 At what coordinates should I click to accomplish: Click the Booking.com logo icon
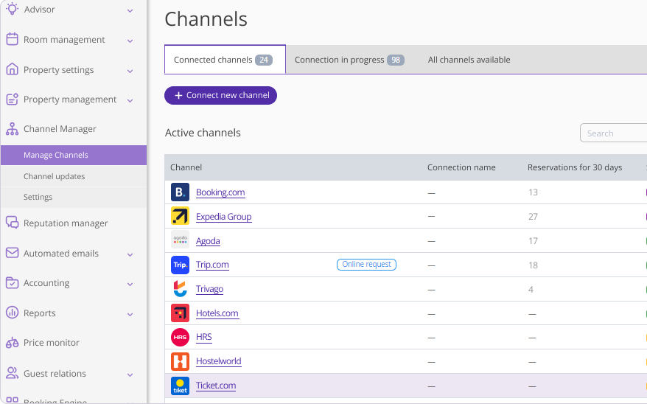180,192
